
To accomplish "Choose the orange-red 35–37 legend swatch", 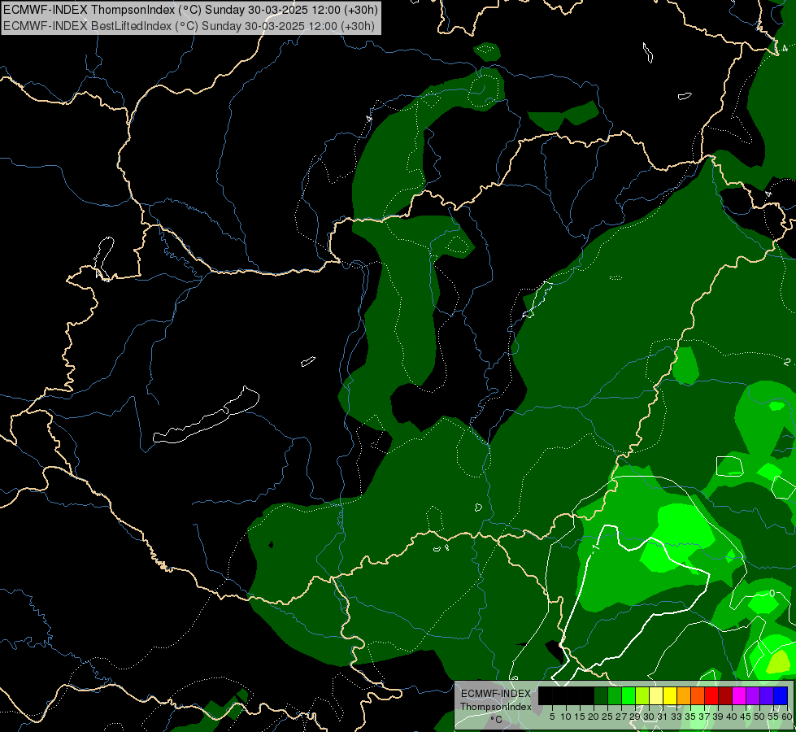I will (698, 696).
